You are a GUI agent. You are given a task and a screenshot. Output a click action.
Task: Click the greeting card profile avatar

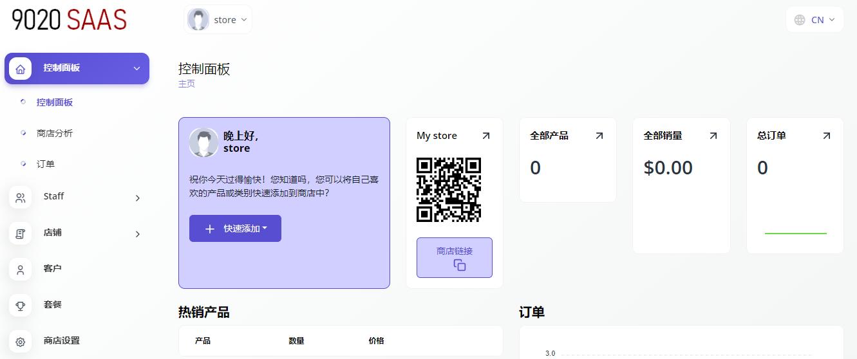click(x=203, y=142)
